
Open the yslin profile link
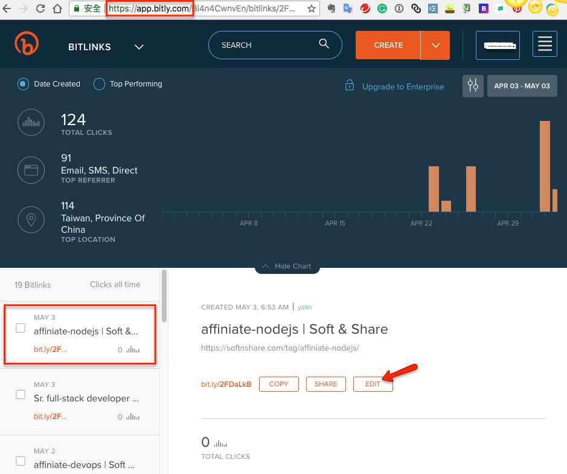304,307
